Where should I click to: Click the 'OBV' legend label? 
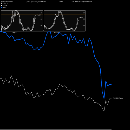tap(4, 8)
